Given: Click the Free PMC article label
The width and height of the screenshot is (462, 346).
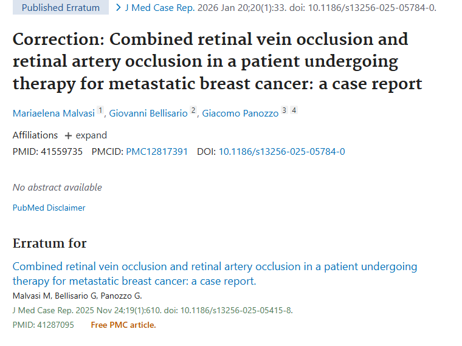Looking at the screenshot, I should point(123,325).
